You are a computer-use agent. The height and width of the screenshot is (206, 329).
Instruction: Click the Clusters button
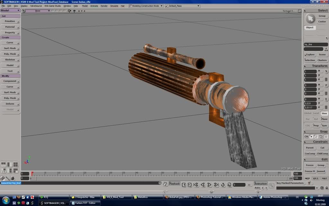pos(322,60)
